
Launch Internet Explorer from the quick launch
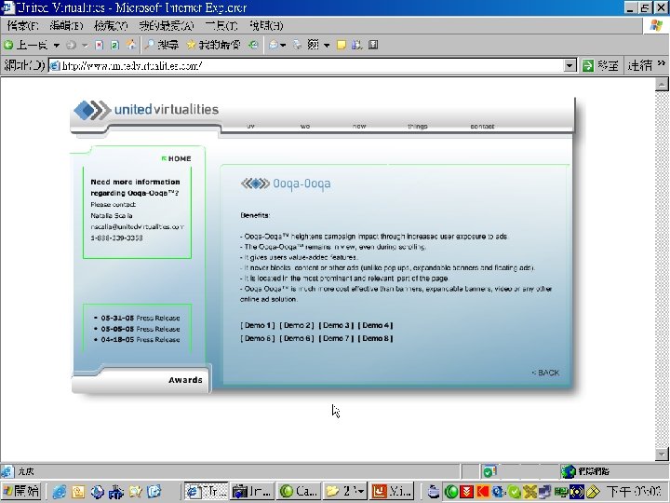[59, 492]
